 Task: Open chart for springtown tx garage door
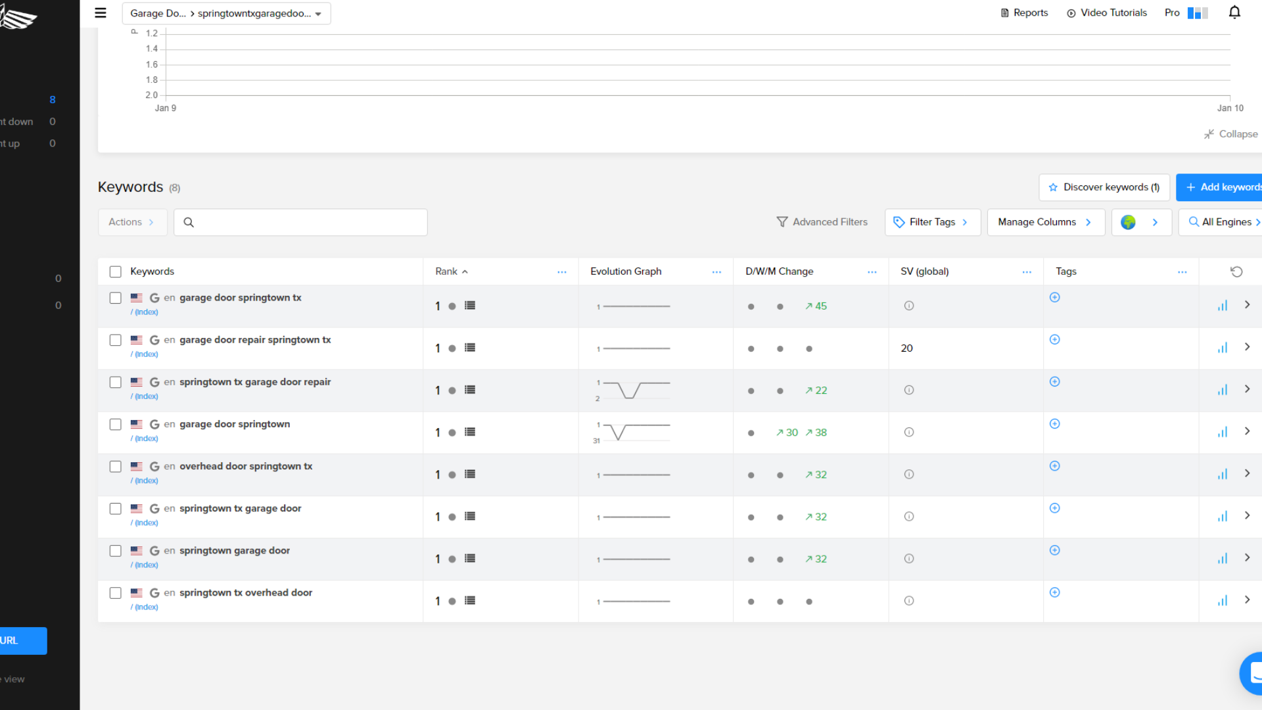pyautogui.click(x=1223, y=516)
